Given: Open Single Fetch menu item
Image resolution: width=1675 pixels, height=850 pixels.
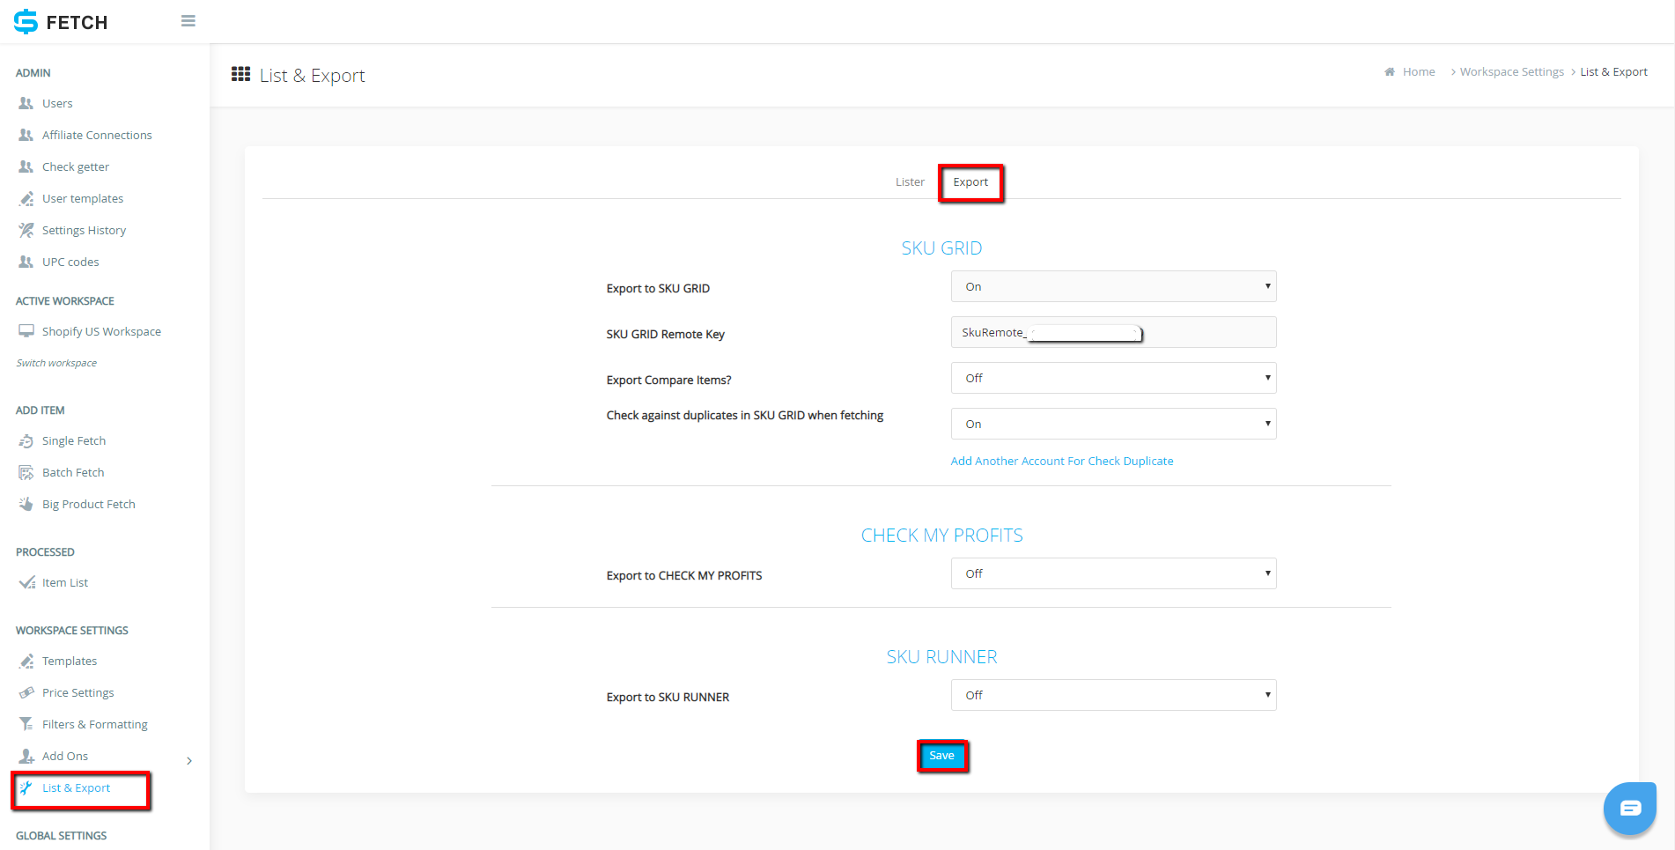Looking at the screenshot, I should [x=74, y=441].
